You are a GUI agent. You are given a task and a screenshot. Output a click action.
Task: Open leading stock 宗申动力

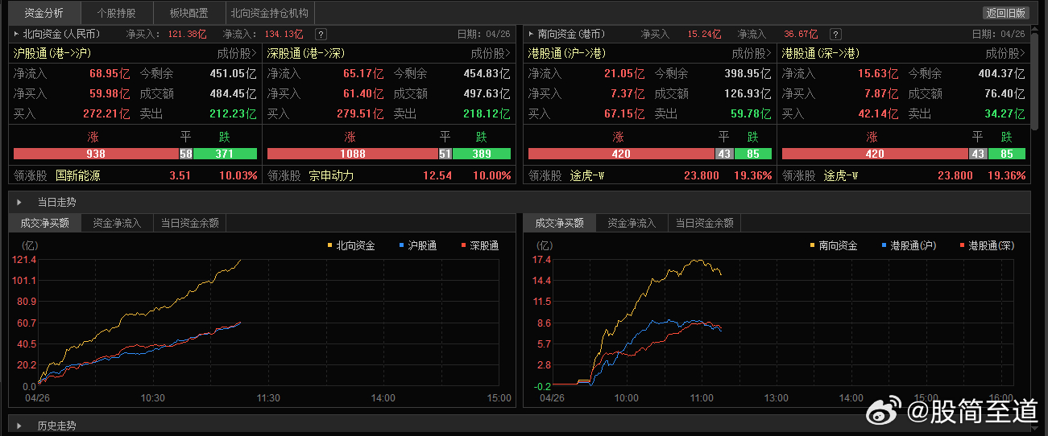331,175
